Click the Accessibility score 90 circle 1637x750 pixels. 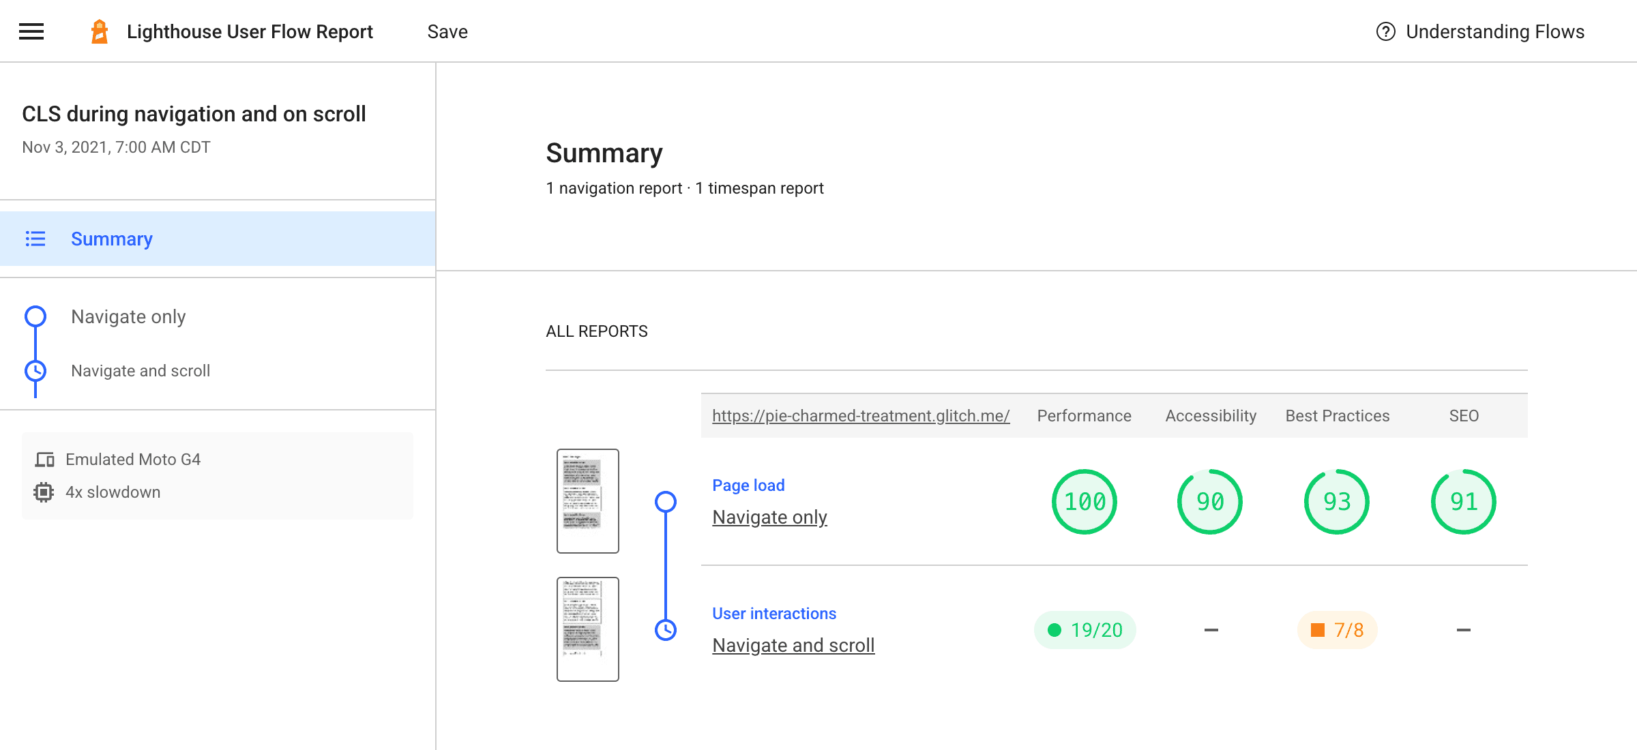point(1211,502)
